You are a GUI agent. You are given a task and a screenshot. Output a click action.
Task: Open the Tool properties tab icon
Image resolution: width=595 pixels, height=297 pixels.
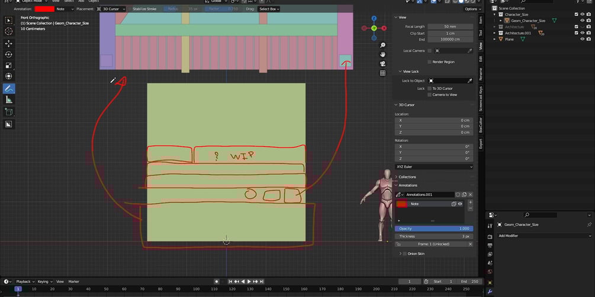click(490, 226)
